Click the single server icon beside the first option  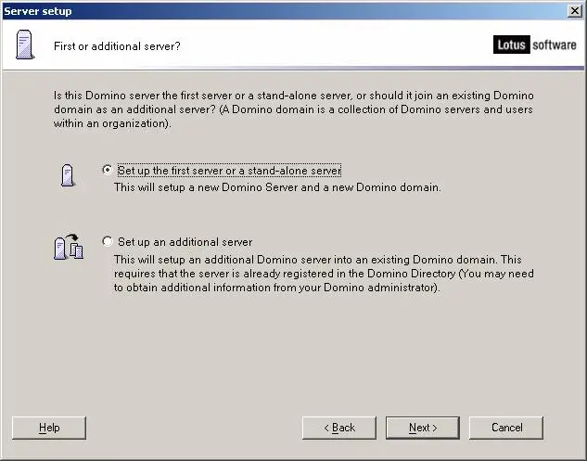tap(67, 174)
